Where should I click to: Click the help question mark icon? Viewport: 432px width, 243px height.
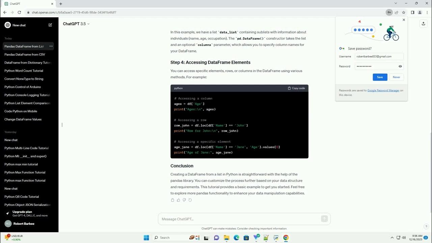426,226
